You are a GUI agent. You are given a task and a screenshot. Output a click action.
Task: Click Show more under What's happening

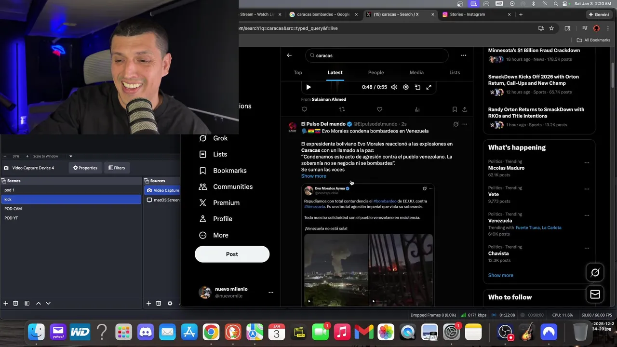pos(500,275)
